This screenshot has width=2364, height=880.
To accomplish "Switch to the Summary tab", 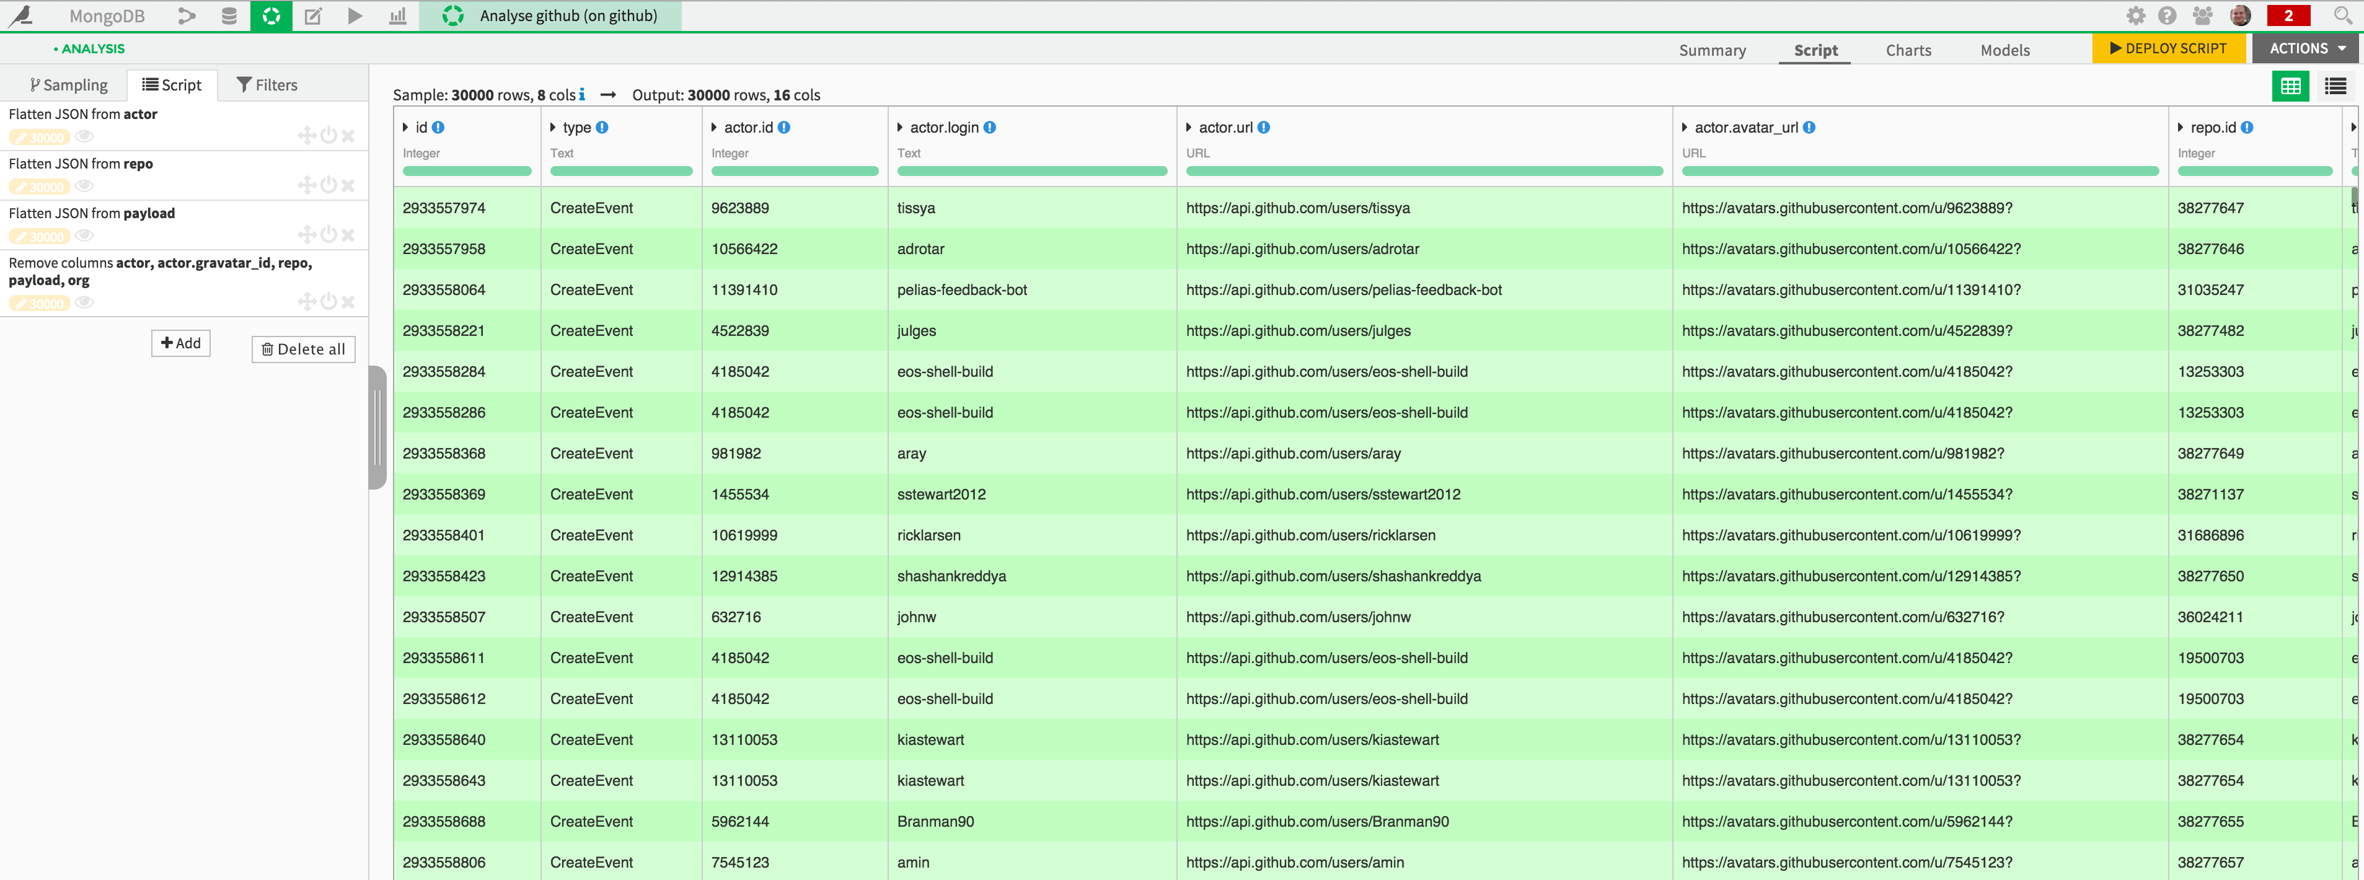I will (x=1713, y=50).
